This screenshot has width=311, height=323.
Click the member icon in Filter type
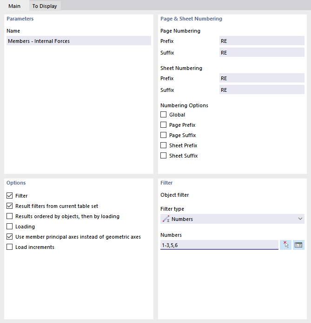point(165,219)
